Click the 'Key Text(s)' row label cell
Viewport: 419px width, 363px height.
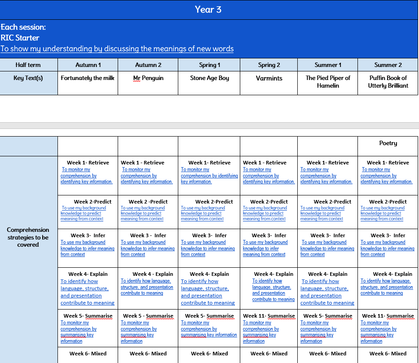tap(28, 78)
